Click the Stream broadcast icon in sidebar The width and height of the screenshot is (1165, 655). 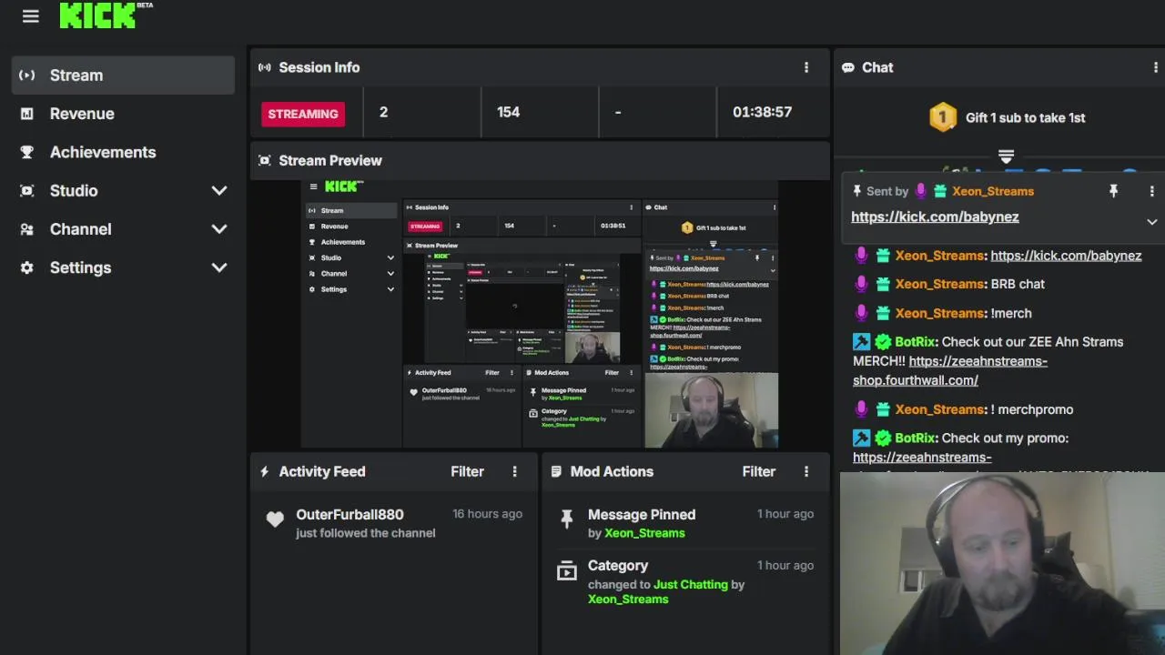point(27,76)
